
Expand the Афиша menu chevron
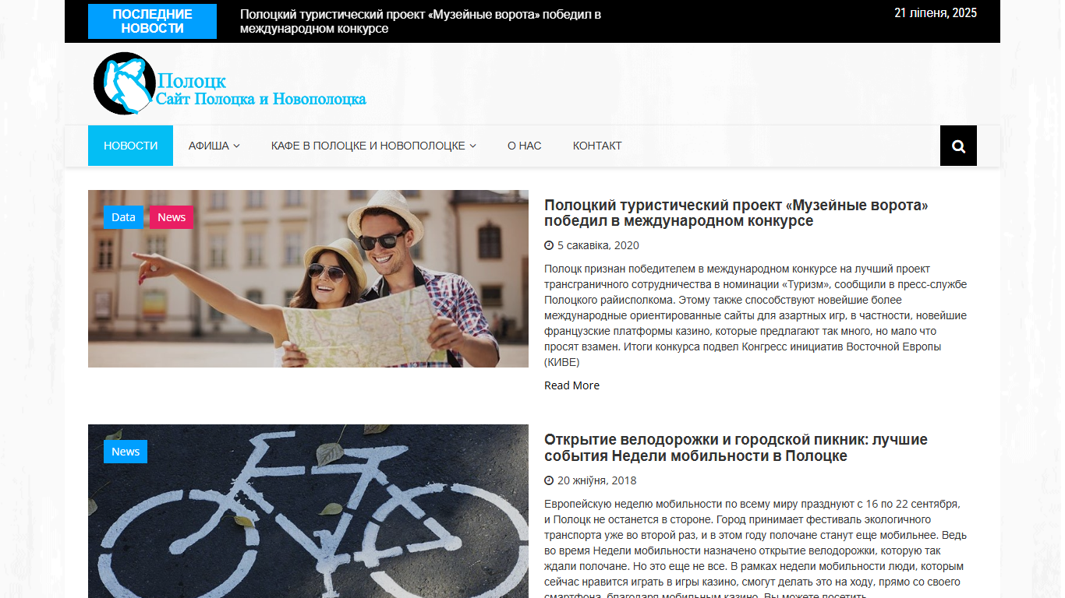click(236, 146)
